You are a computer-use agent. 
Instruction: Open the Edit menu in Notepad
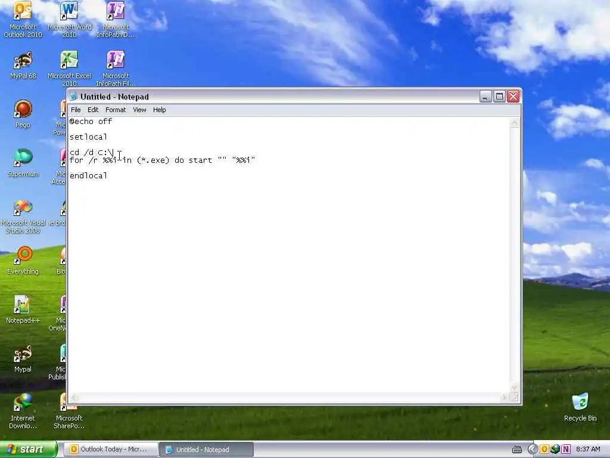point(92,110)
